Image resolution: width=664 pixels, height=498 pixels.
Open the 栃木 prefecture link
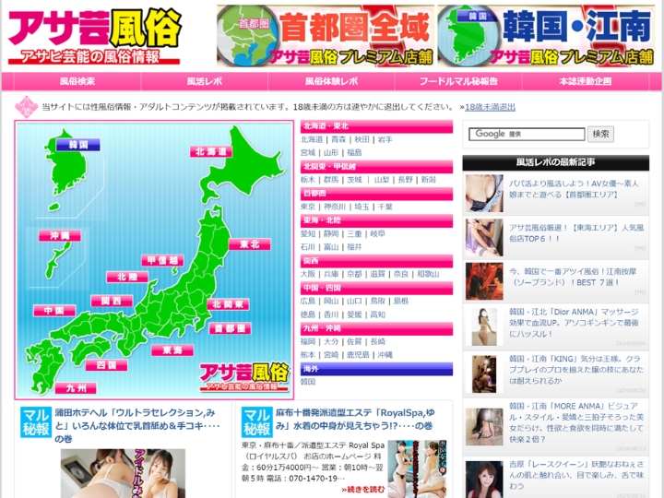click(x=308, y=180)
